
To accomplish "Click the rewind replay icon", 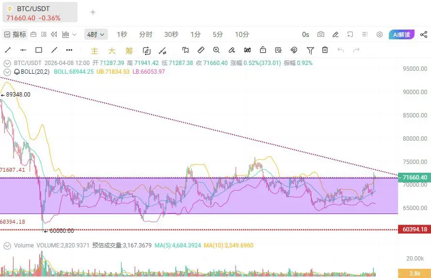I will (54, 34).
